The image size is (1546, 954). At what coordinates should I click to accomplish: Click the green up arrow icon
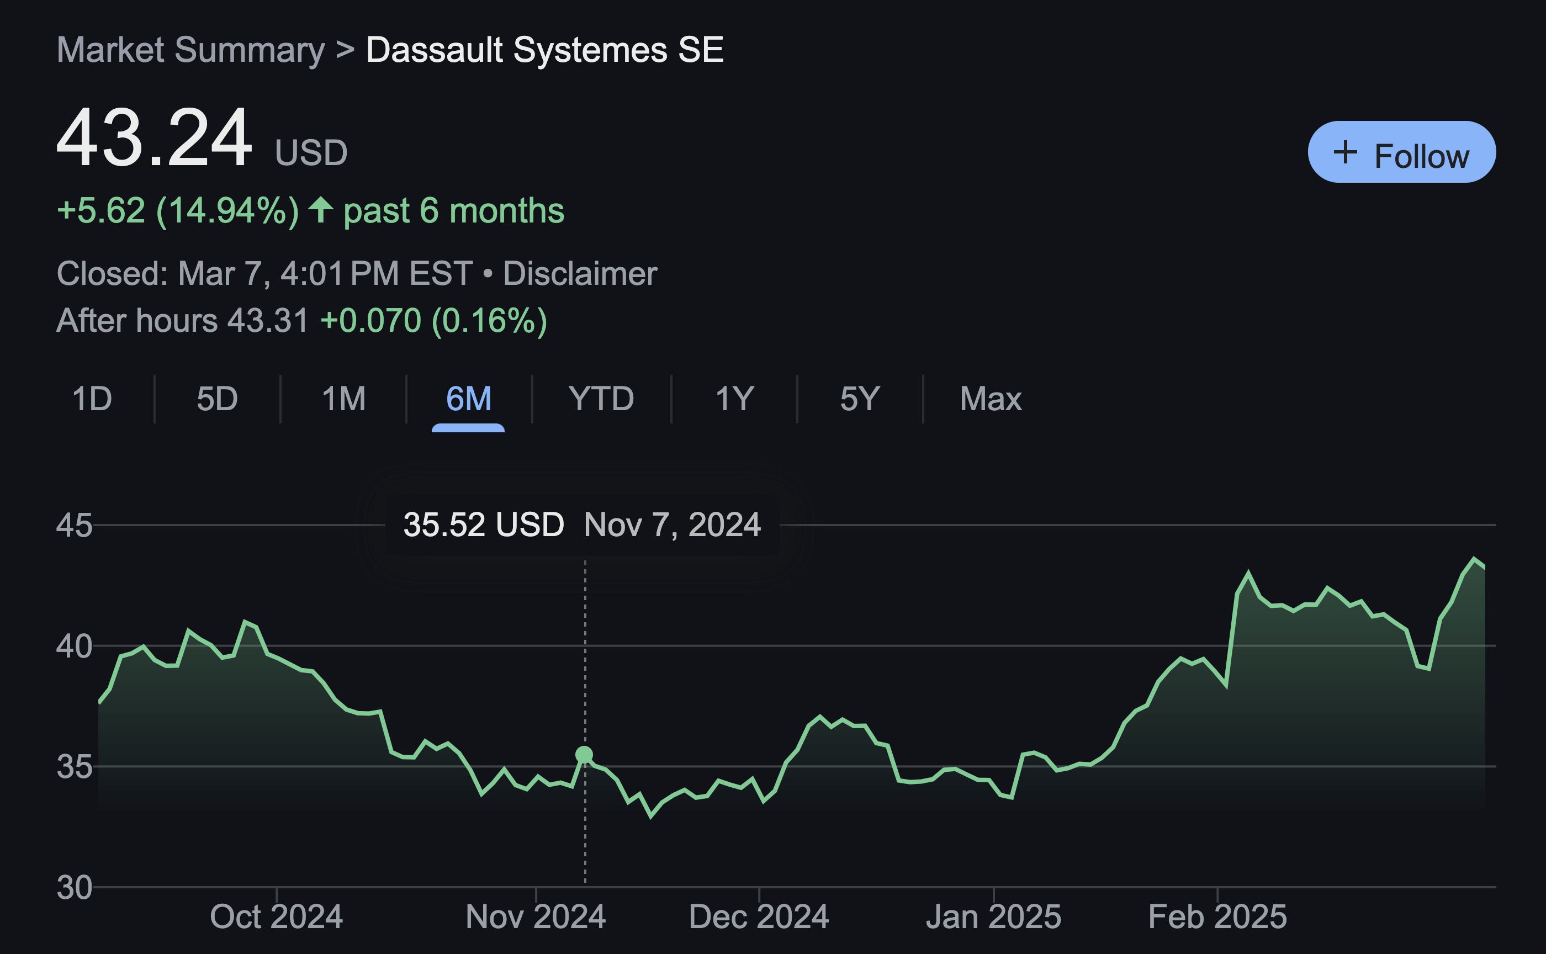[x=321, y=209]
